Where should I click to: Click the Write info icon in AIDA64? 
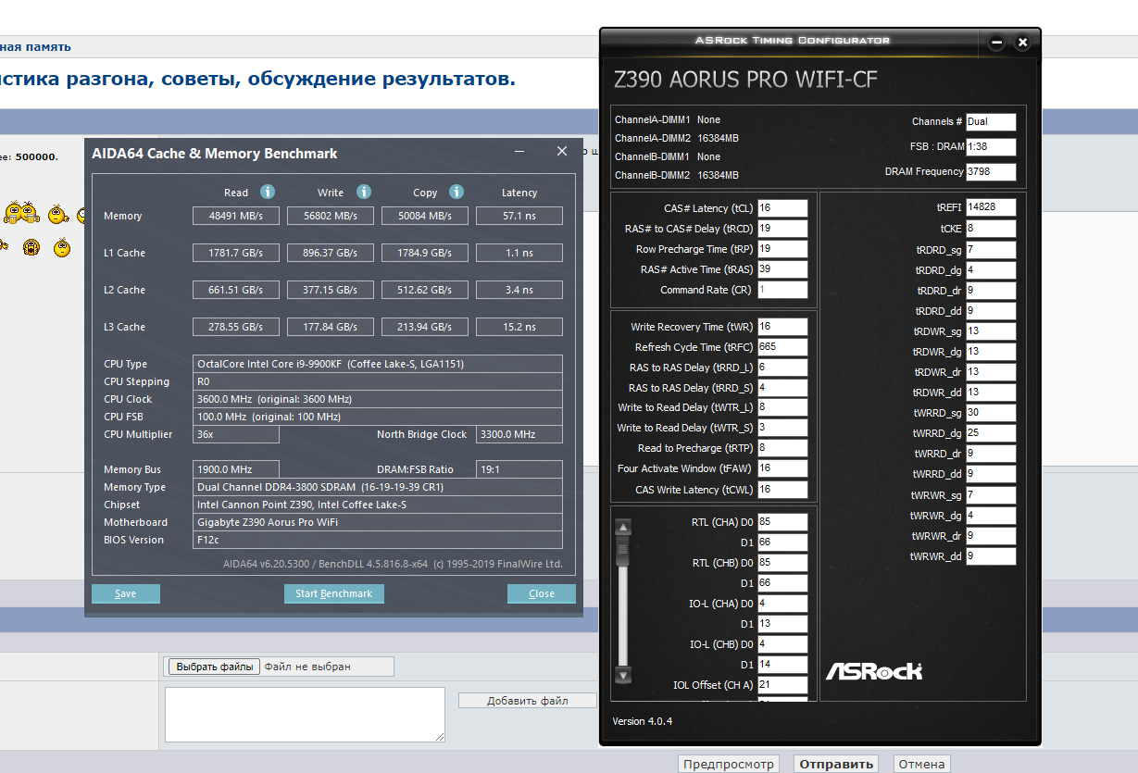point(364,192)
